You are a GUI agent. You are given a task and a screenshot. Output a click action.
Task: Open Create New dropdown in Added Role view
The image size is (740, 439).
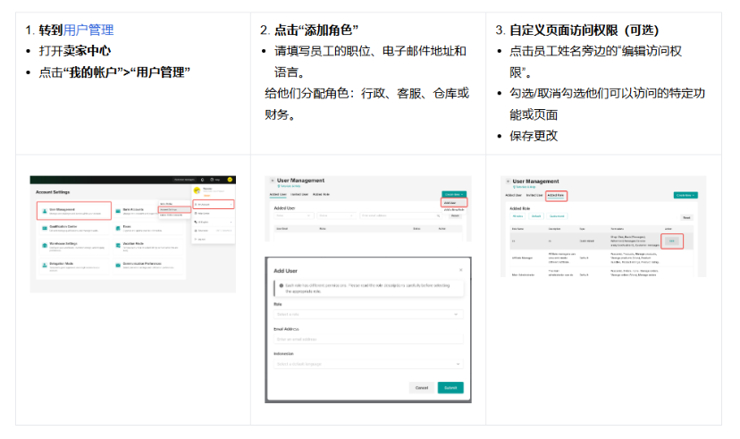tap(685, 194)
